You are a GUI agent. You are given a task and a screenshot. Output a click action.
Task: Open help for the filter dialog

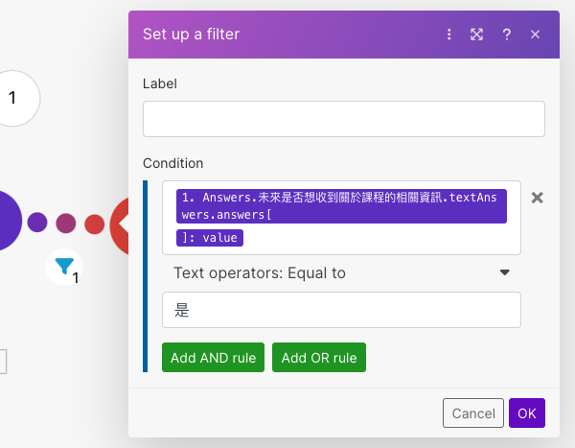pos(506,35)
